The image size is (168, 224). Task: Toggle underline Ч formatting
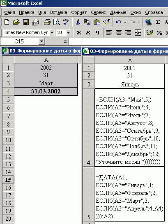98,33
